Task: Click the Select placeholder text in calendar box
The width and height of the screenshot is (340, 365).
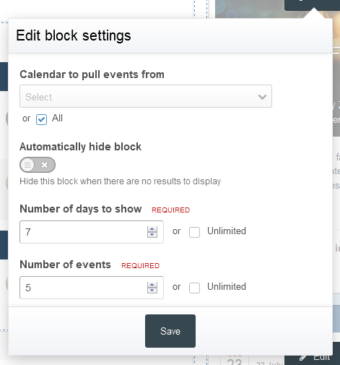Action: tap(39, 97)
